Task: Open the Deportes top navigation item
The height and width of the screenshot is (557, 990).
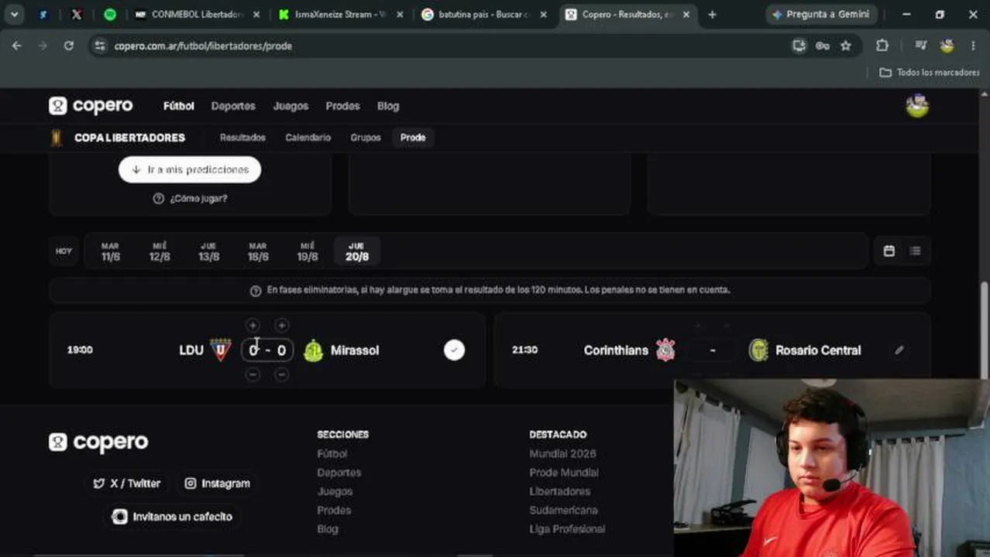Action: [x=233, y=106]
